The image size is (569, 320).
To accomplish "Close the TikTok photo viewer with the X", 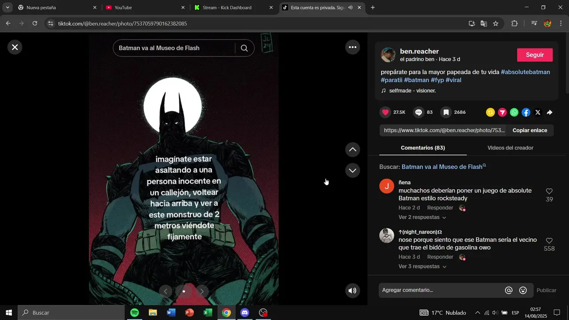I will (x=15, y=47).
